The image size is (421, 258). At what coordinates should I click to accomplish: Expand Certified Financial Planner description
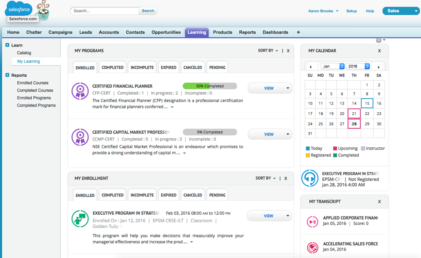point(172,107)
